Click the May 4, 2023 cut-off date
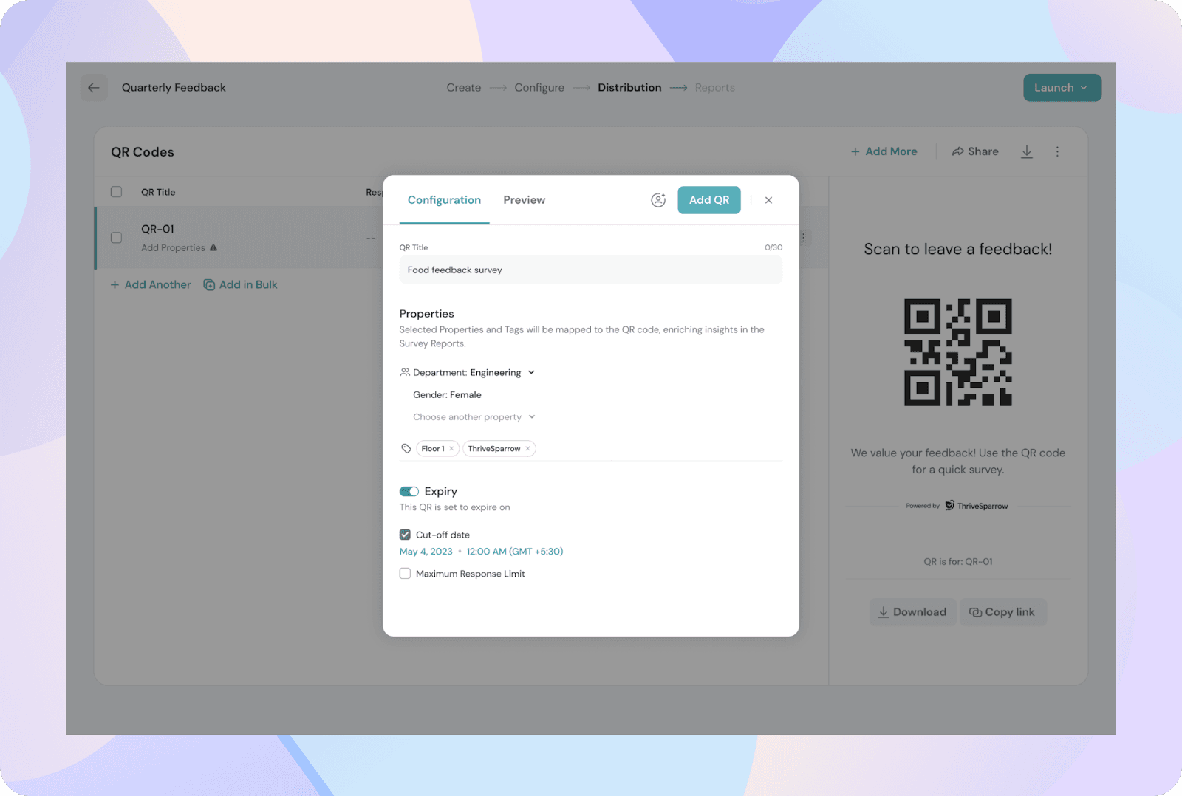The width and height of the screenshot is (1182, 796). click(426, 552)
